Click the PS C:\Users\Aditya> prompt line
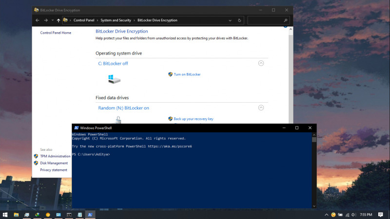Screen dimensions: 390x219 (91, 154)
